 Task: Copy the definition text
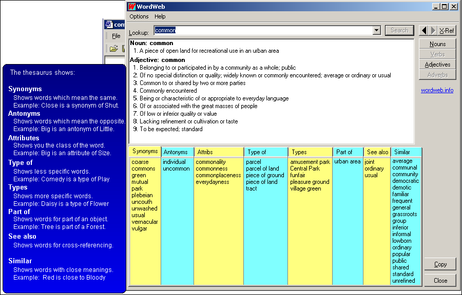[440, 264]
